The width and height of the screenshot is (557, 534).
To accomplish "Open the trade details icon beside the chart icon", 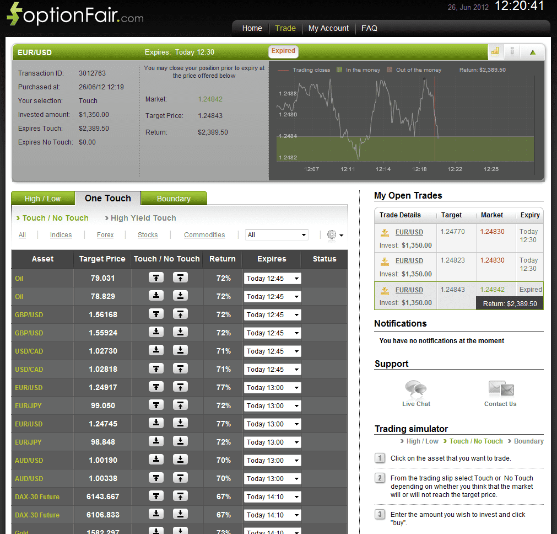I will coord(512,51).
